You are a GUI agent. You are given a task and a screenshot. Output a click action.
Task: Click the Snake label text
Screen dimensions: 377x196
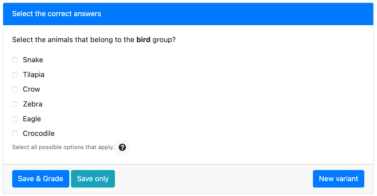[x=33, y=60]
